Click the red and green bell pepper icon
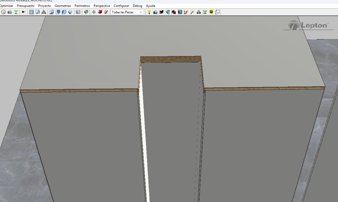The width and height of the screenshot is (338, 202). pos(211,12)
